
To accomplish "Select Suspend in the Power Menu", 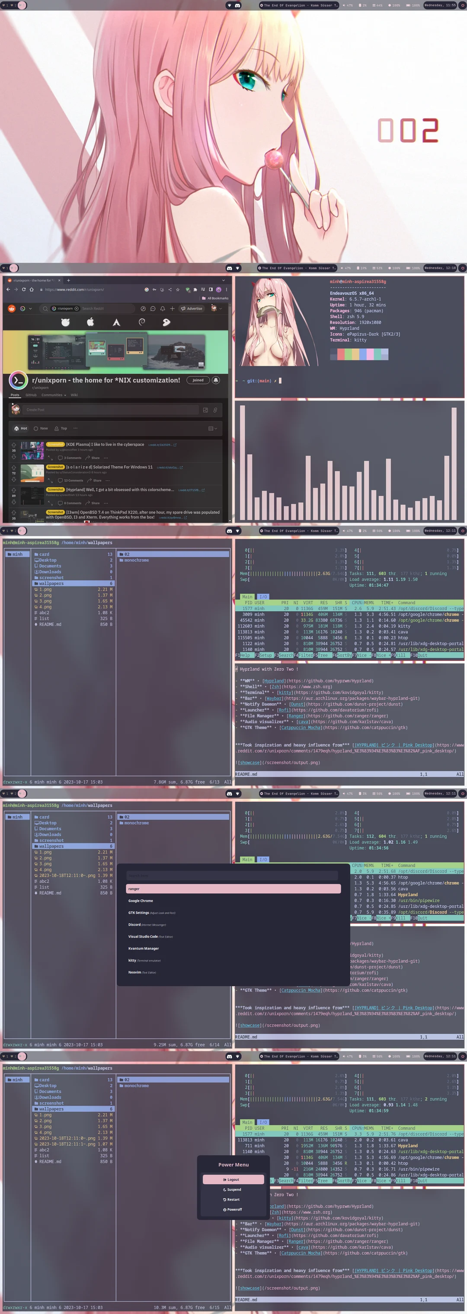I will pyautogui.click(x=233, y=1189).
